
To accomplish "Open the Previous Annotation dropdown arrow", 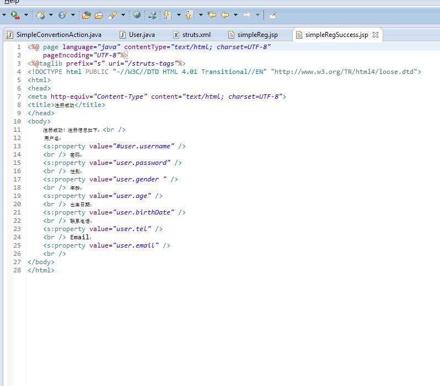I will [201, 15].
